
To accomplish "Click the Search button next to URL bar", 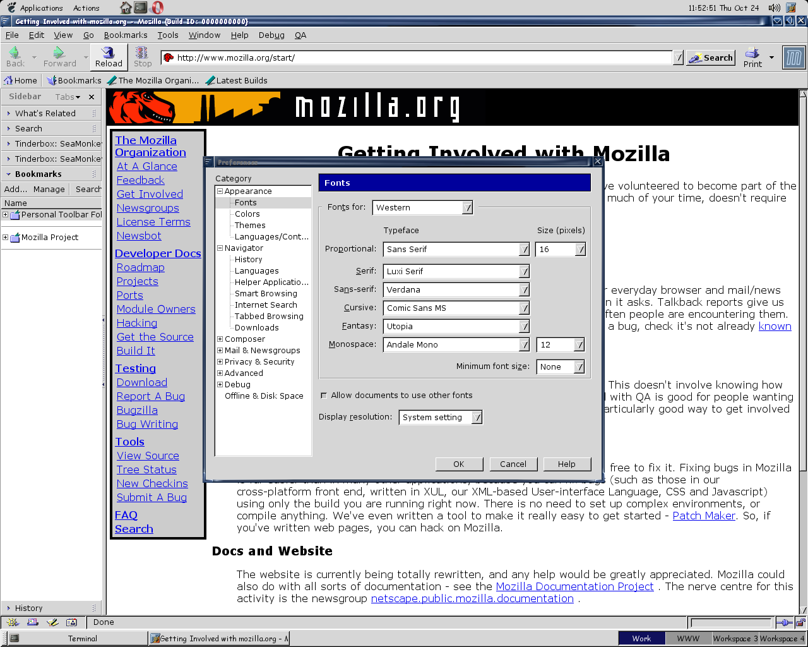I will pyautogui.click(x=711, y=57).
